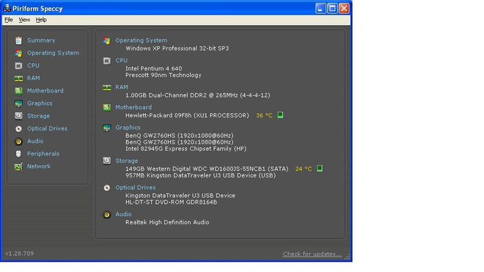Click Motherboard heading link in summary
The height and width of the screenshot is (272, 484).
coord(133,108)
